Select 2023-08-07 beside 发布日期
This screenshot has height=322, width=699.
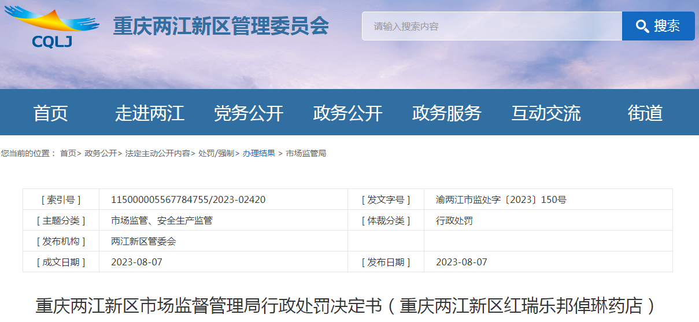click(461, 262)
